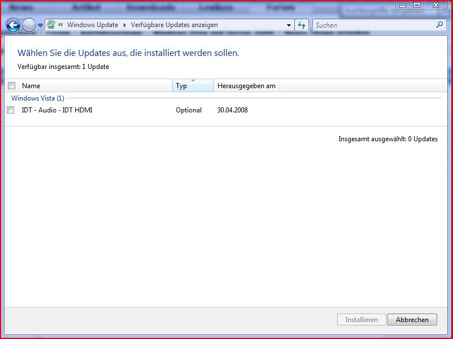Open the recent pages dropdown arrow
Viewport: 453px width, 339px height.
(41, 25)
